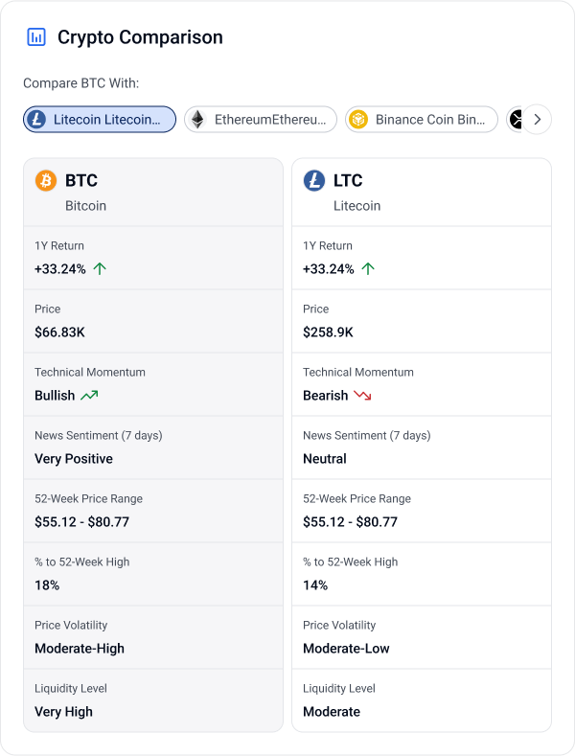Select the partially hidden fourth coin chip
The image size is (575, 756).
point(515,120)
